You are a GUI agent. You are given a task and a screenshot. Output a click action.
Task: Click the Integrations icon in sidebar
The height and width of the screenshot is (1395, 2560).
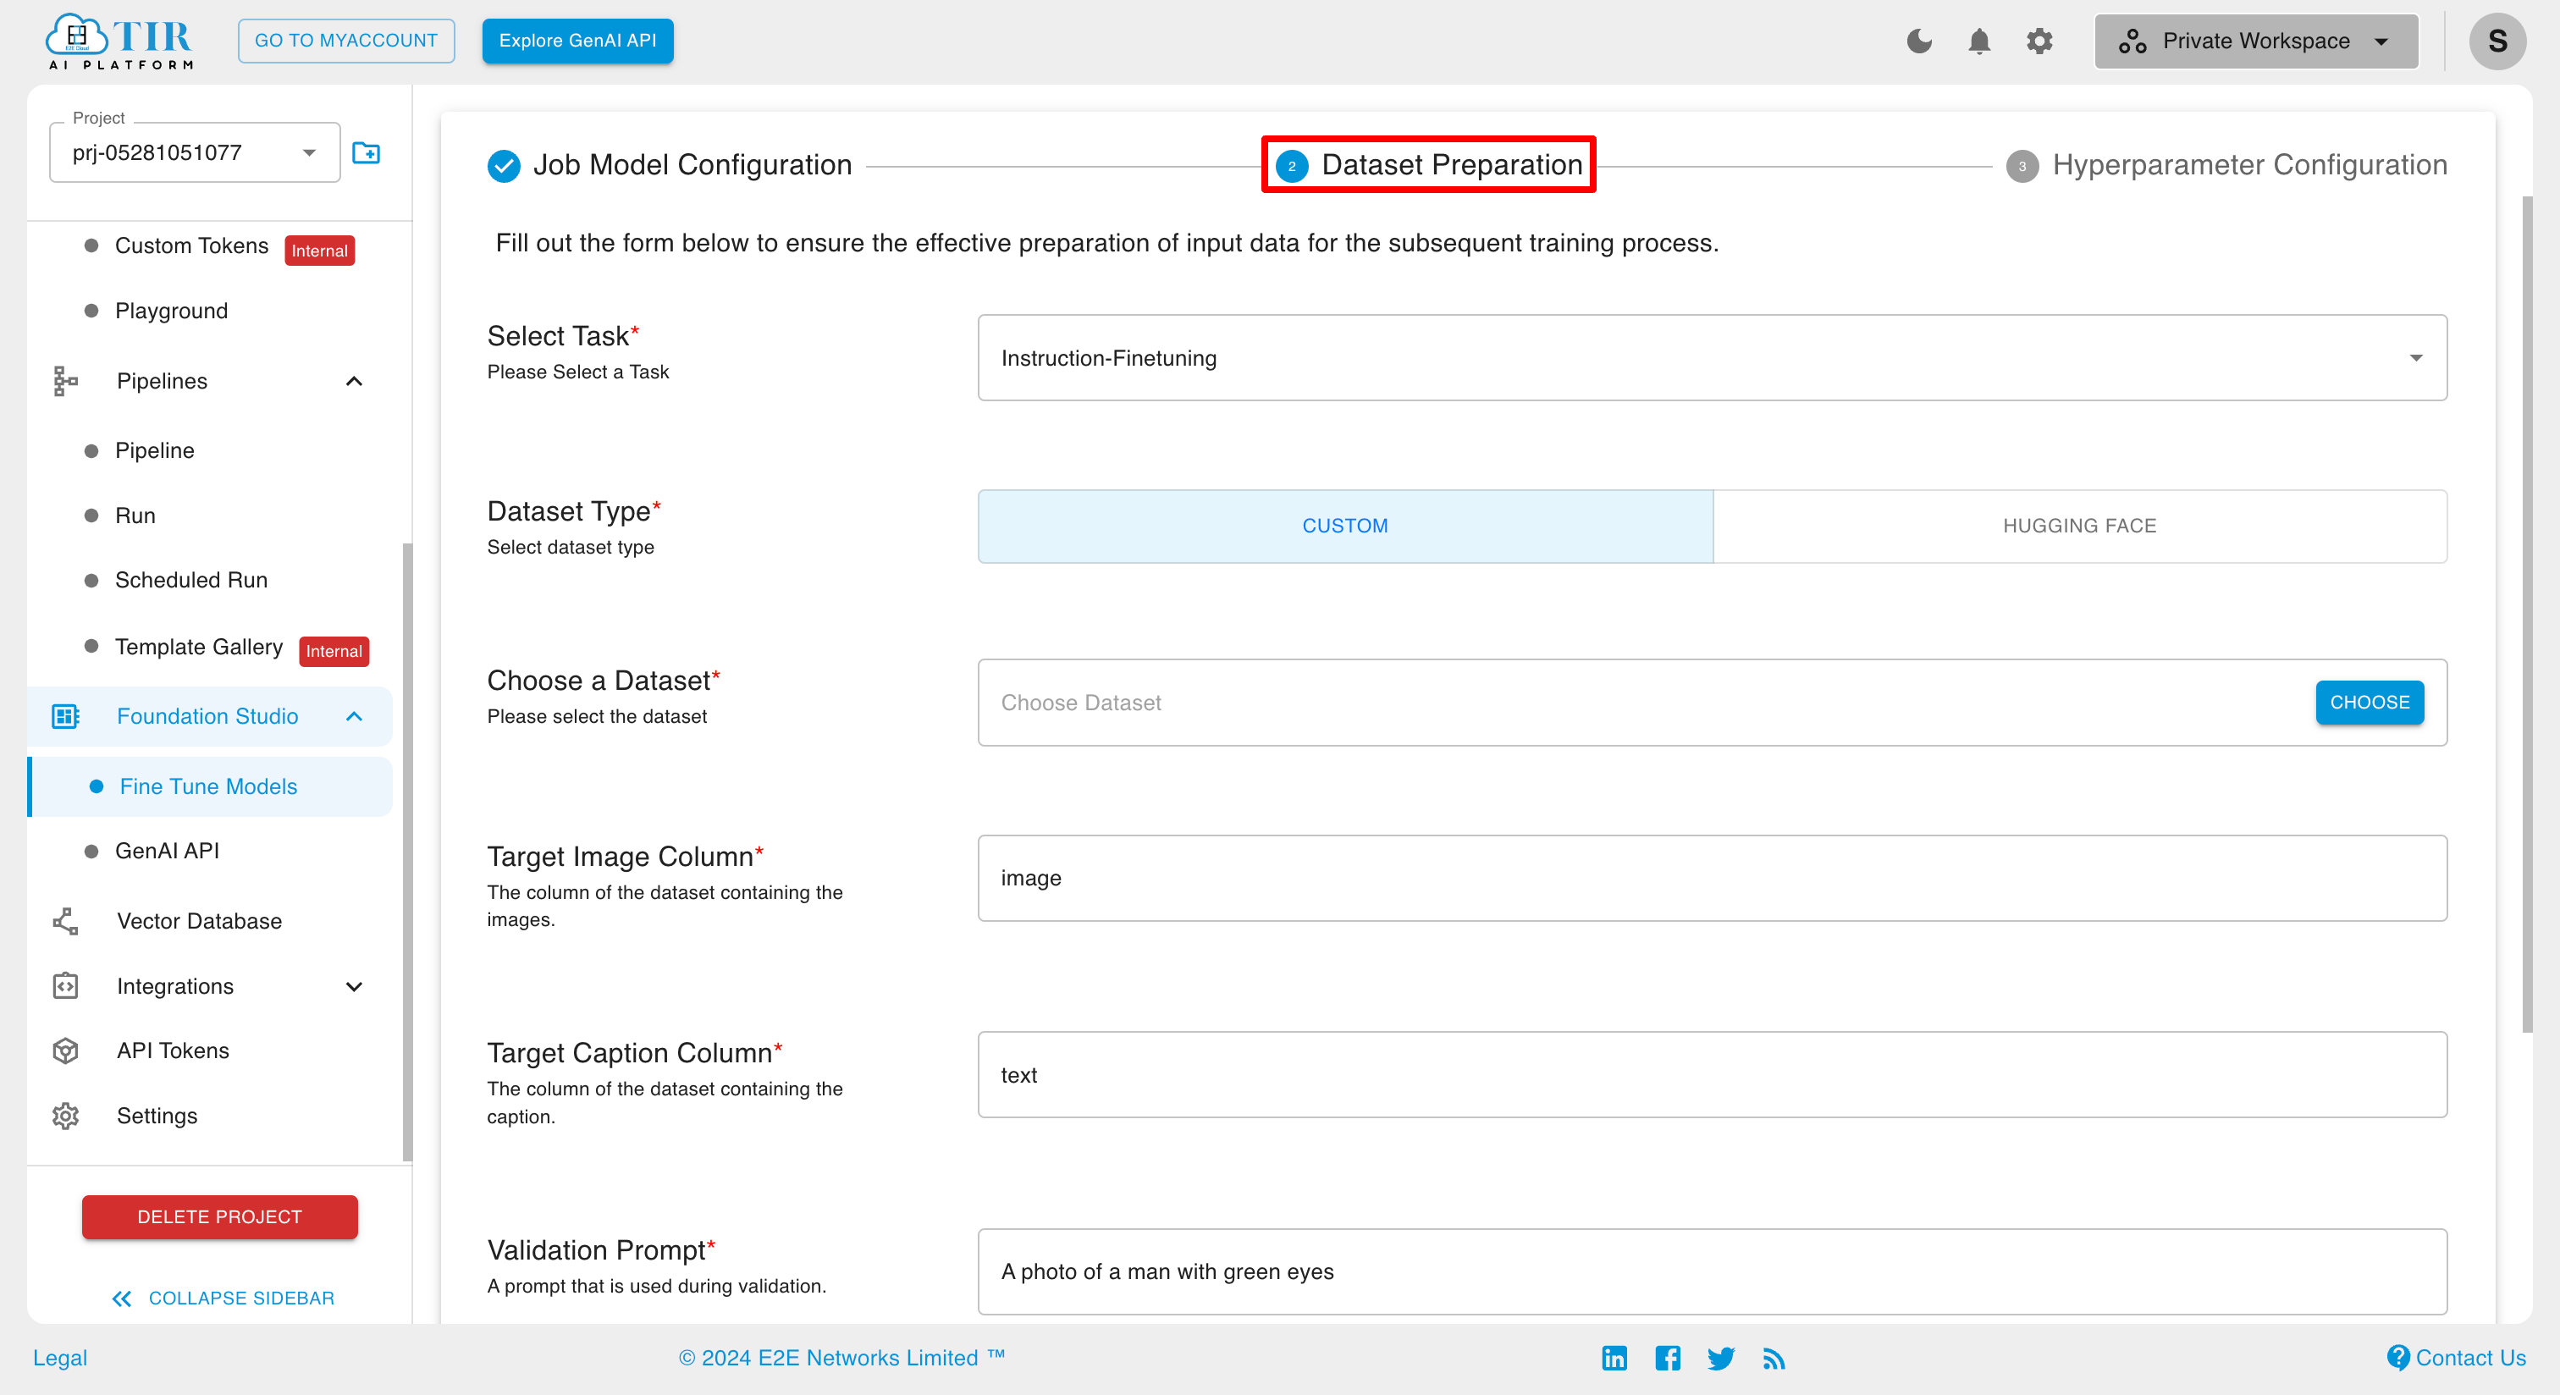65,984
